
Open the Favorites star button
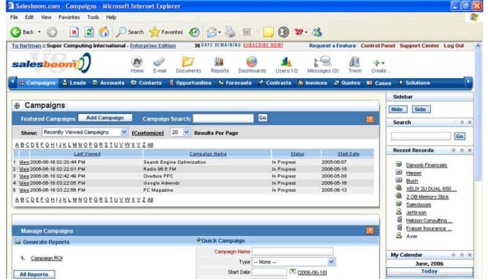tap(166, 32)
